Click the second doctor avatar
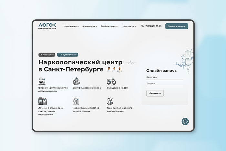Viewport: 226px width, 151px height. tap(114, 70)
